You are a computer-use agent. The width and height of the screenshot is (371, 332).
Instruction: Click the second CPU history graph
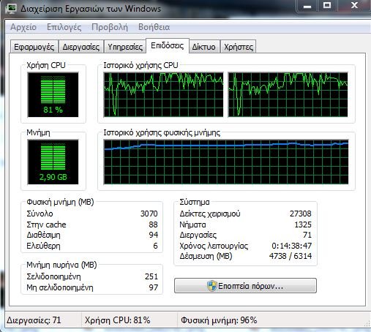click(x=288, y=94)
